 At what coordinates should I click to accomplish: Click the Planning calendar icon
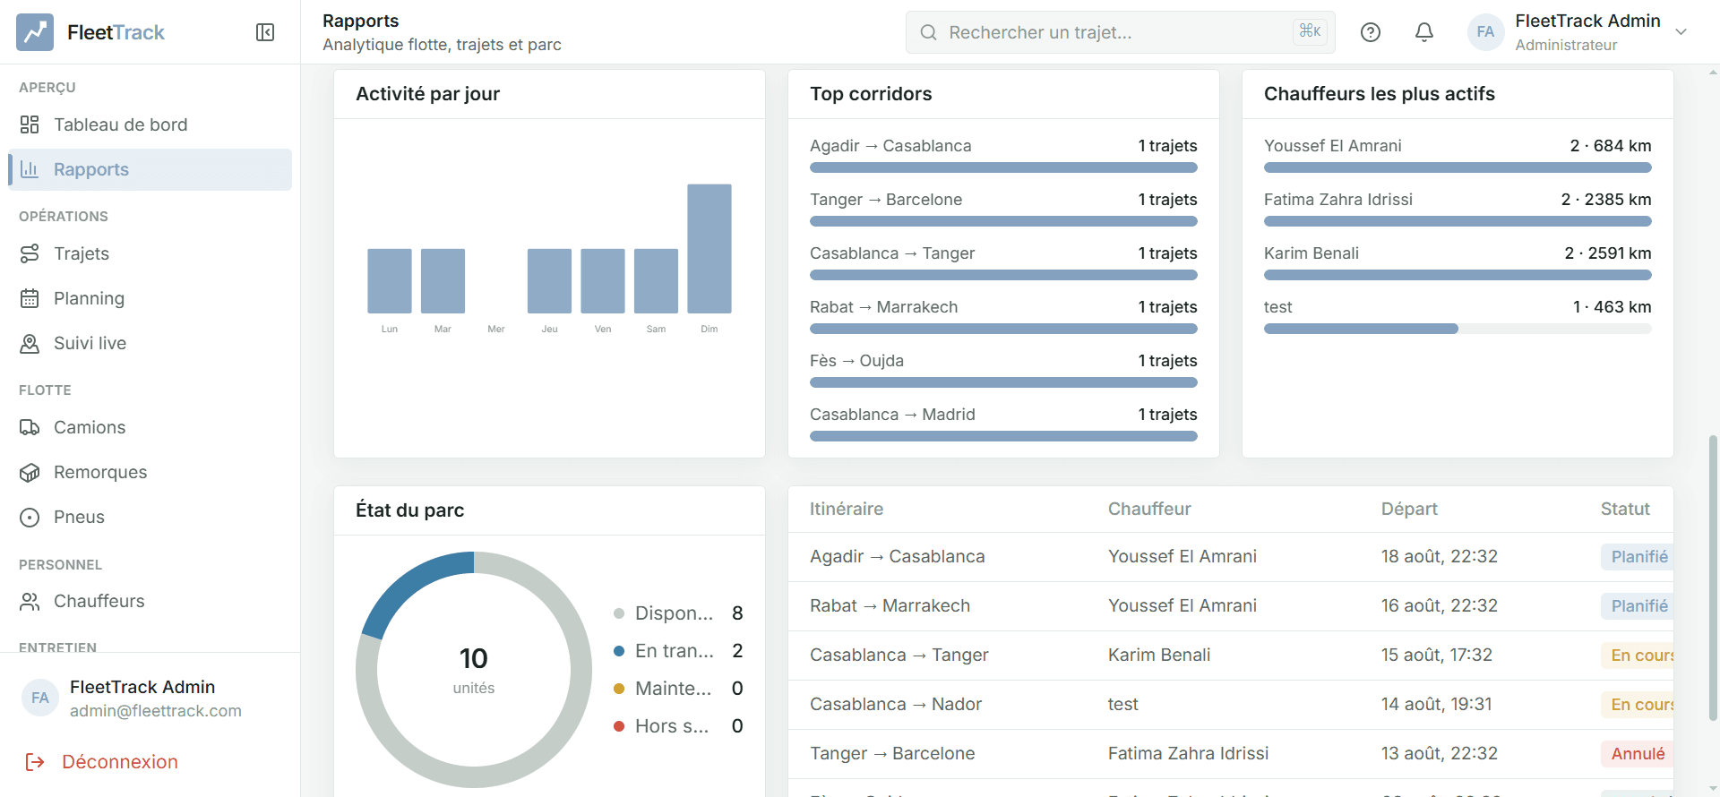30,298
